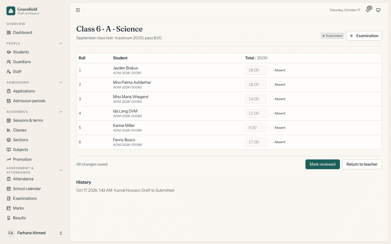Open Examinations page
Viewport: 391px width, 244px height.
click(x=35, y=198)
